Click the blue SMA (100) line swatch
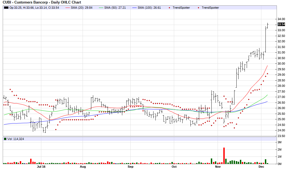The height and width of the screenshot is (175, 288). click(134, 8)
